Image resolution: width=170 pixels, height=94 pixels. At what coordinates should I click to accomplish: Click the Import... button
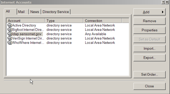[150, 49]
